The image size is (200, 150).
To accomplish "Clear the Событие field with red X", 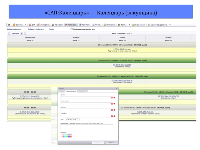I will (x=112, y=110).
